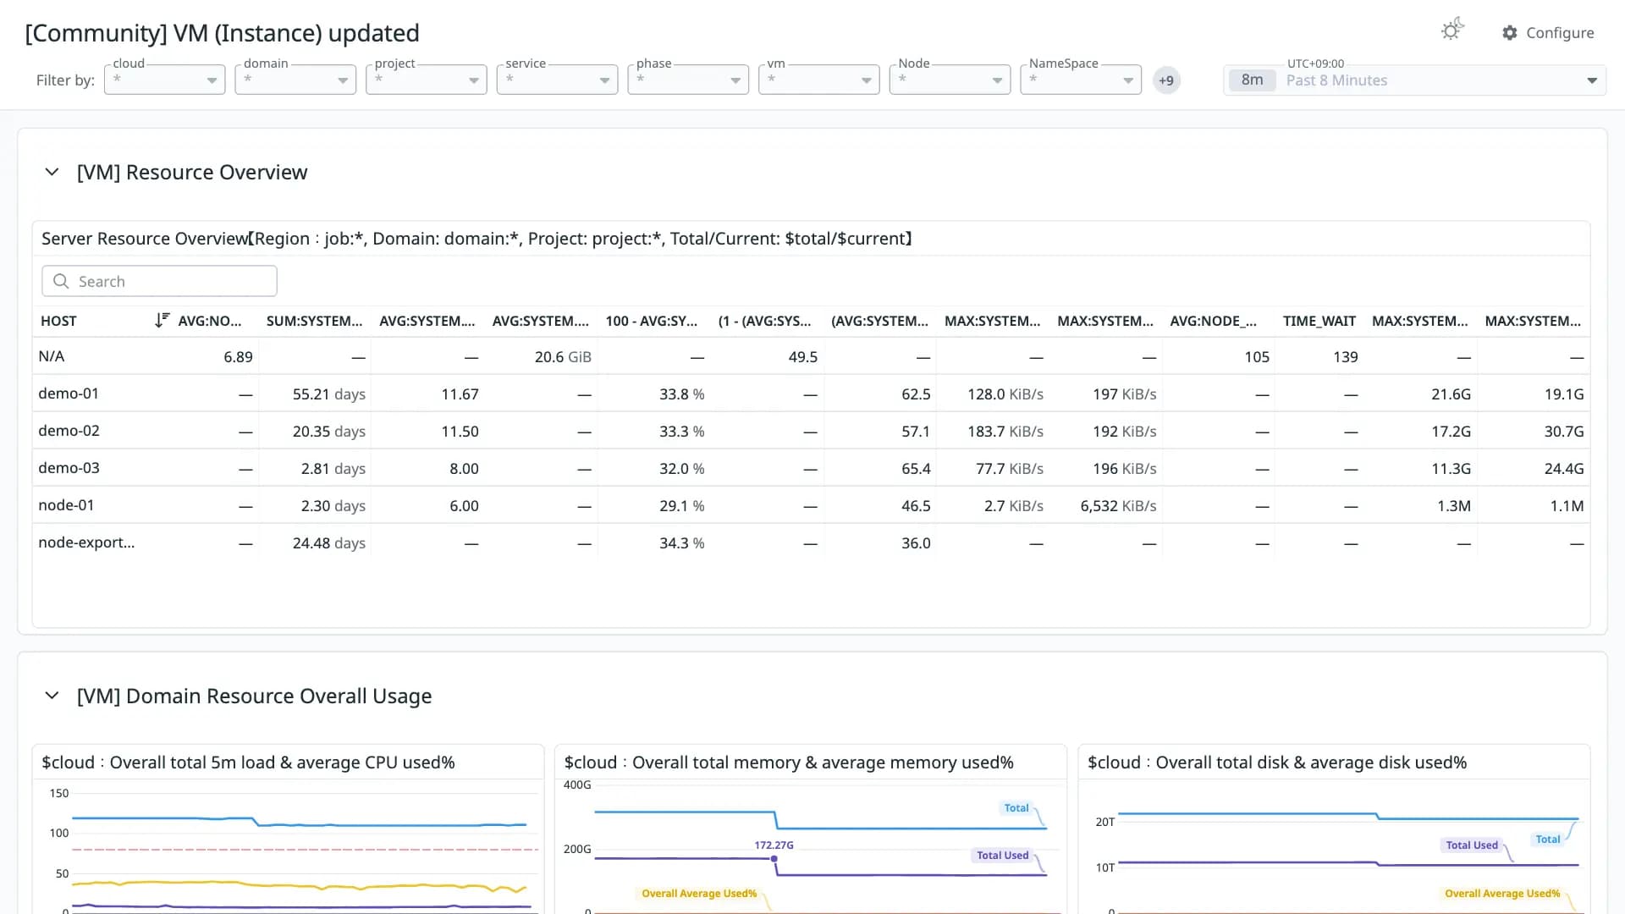Collapse the [VM] Resource Overview section
Image resolution: width=1625 pixels, height=914 pixels.
pos(52,172)
